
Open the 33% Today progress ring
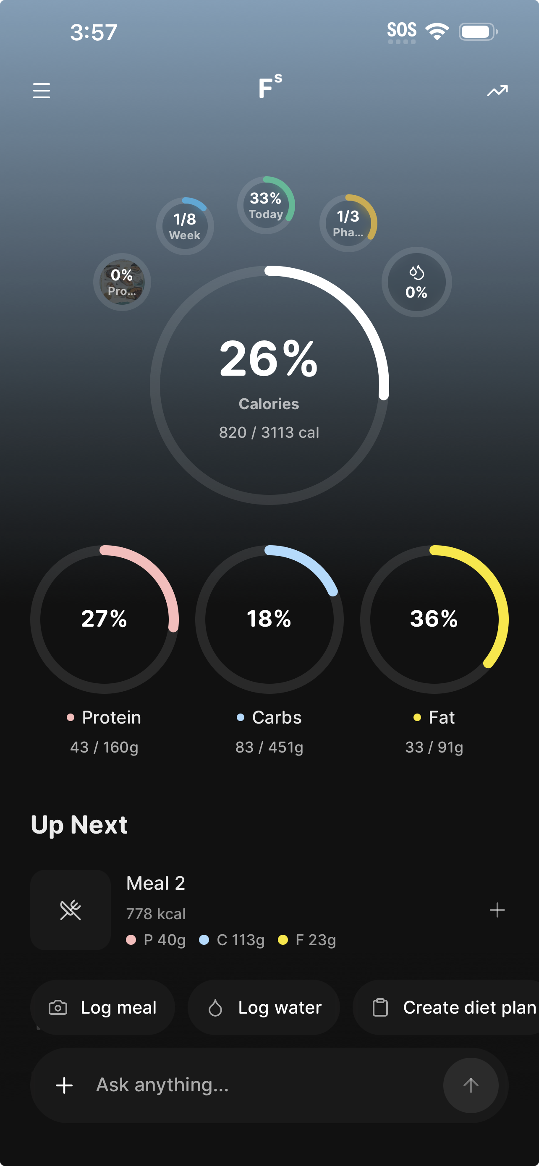click(266, 205)
